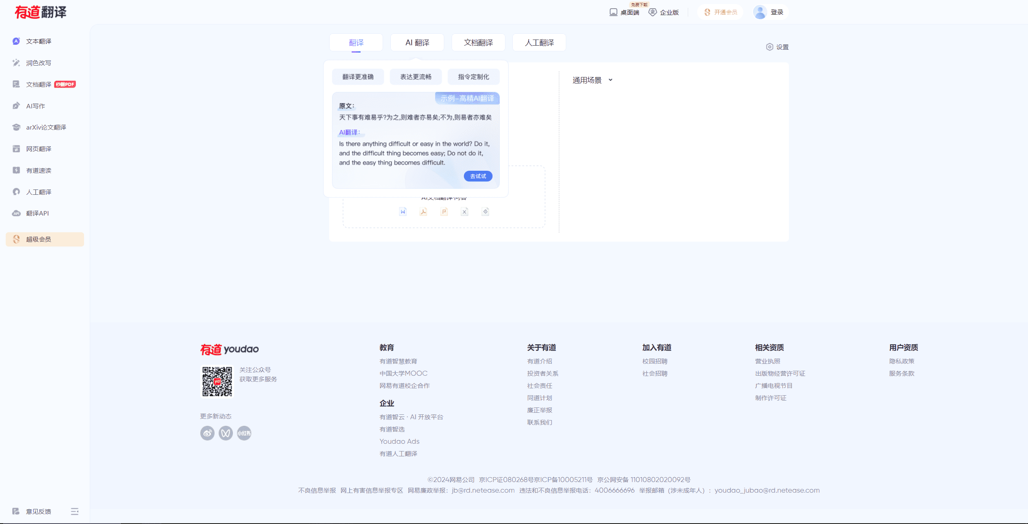Screen dimensions: 1028x524
Task: Open the 社会招聘 link
Action: tap(655, 373)
